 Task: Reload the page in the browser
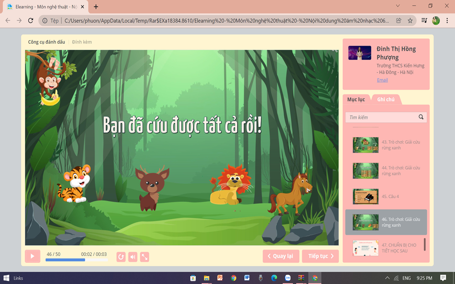point(31,21)
